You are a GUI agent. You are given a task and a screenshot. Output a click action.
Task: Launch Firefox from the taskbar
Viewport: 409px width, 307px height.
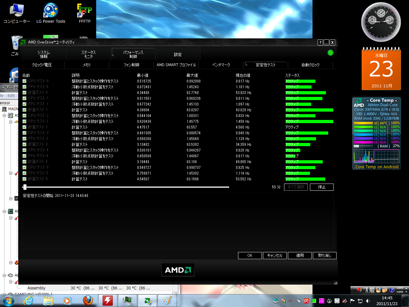88,301
